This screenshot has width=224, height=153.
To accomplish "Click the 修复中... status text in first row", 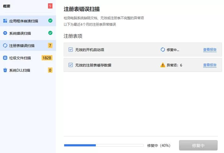I will (x=173, y=50).
